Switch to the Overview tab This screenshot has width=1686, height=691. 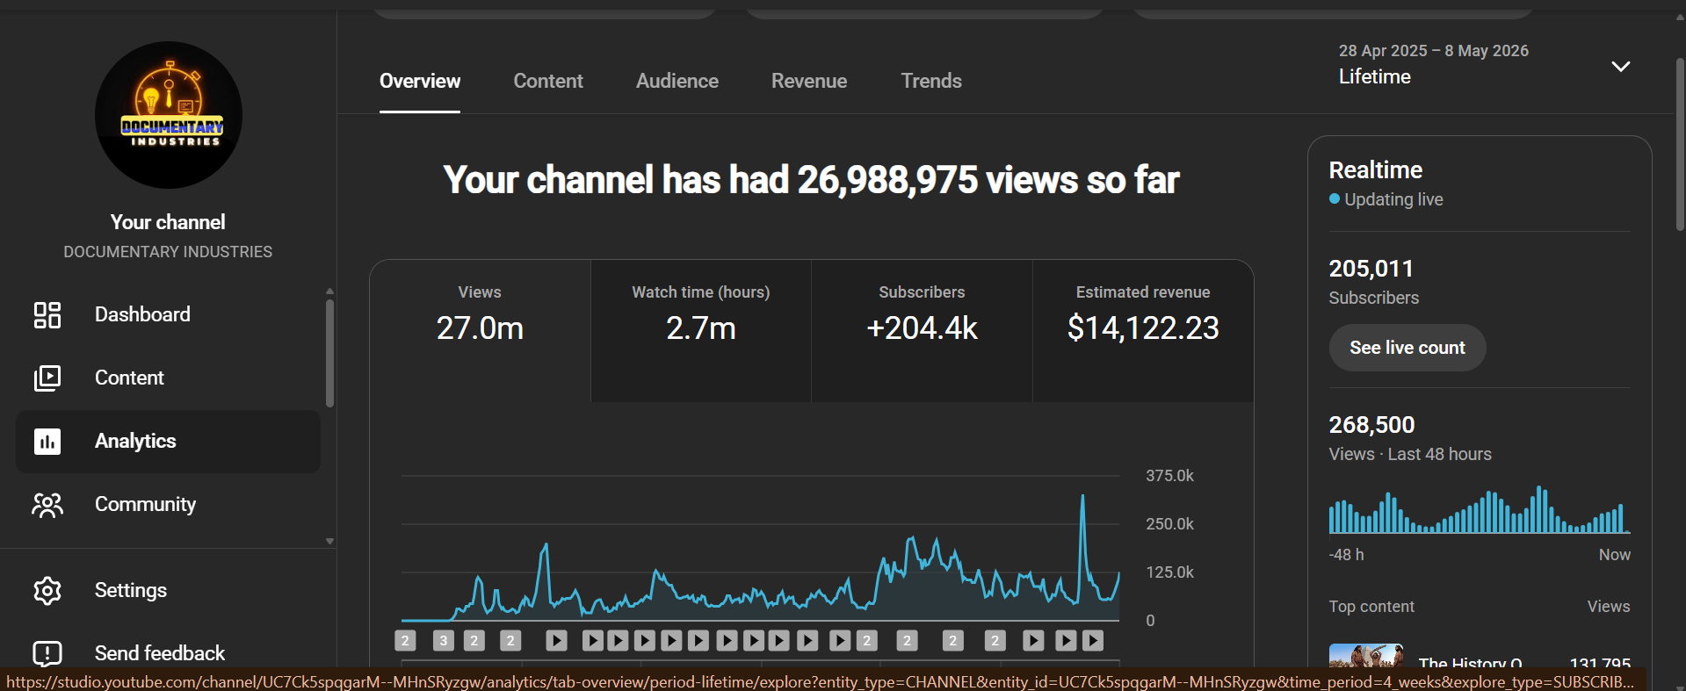(420, 81)
